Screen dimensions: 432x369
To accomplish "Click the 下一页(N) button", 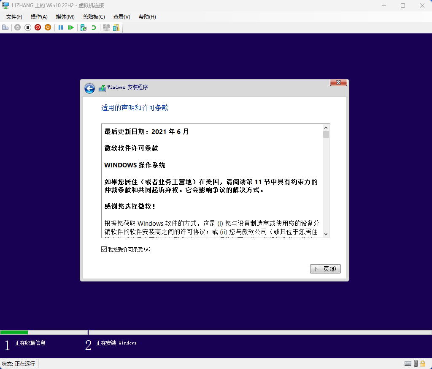I will click(x=325, y=269).
